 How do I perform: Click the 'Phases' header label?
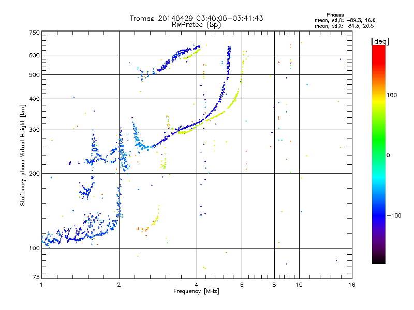[x=335, y=15]
